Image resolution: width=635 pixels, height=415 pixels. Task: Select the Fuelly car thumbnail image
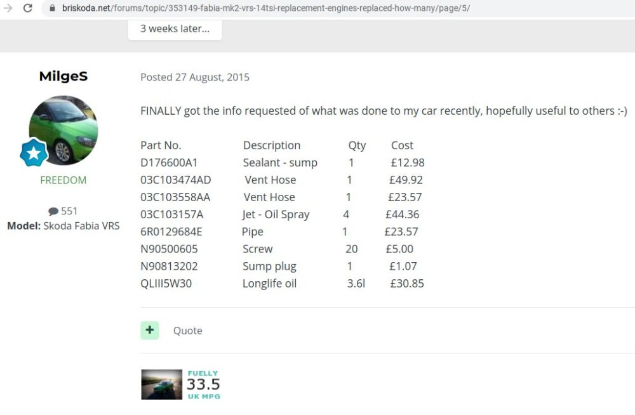click(x=161, y=385)
